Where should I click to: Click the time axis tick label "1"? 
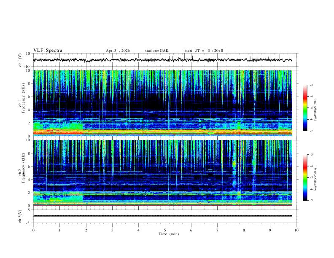click(59, 230)
